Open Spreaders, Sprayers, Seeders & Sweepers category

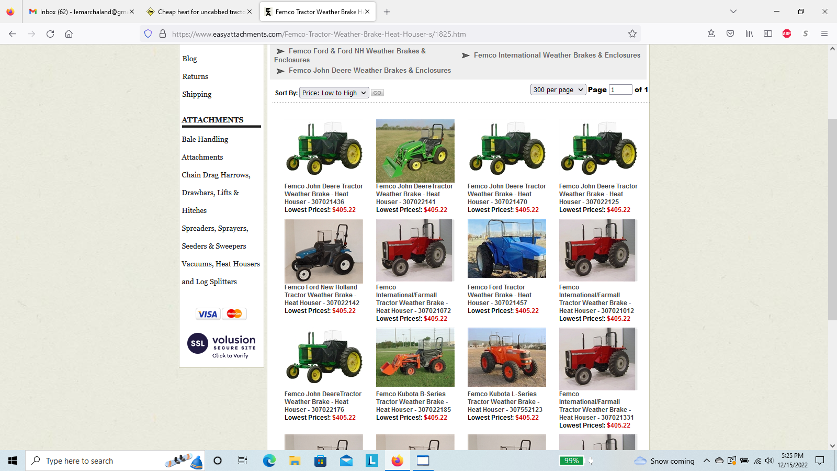click(215, 237)
